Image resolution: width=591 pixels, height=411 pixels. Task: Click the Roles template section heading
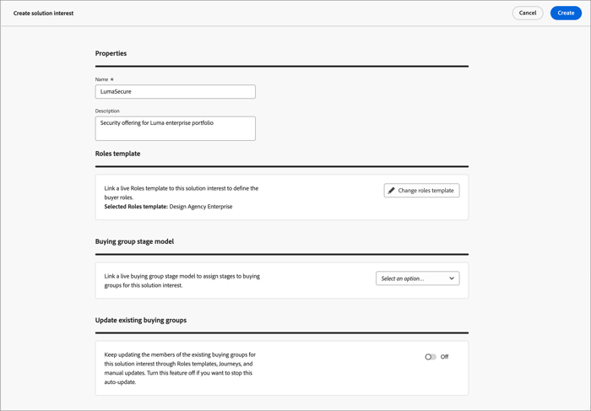117,154
